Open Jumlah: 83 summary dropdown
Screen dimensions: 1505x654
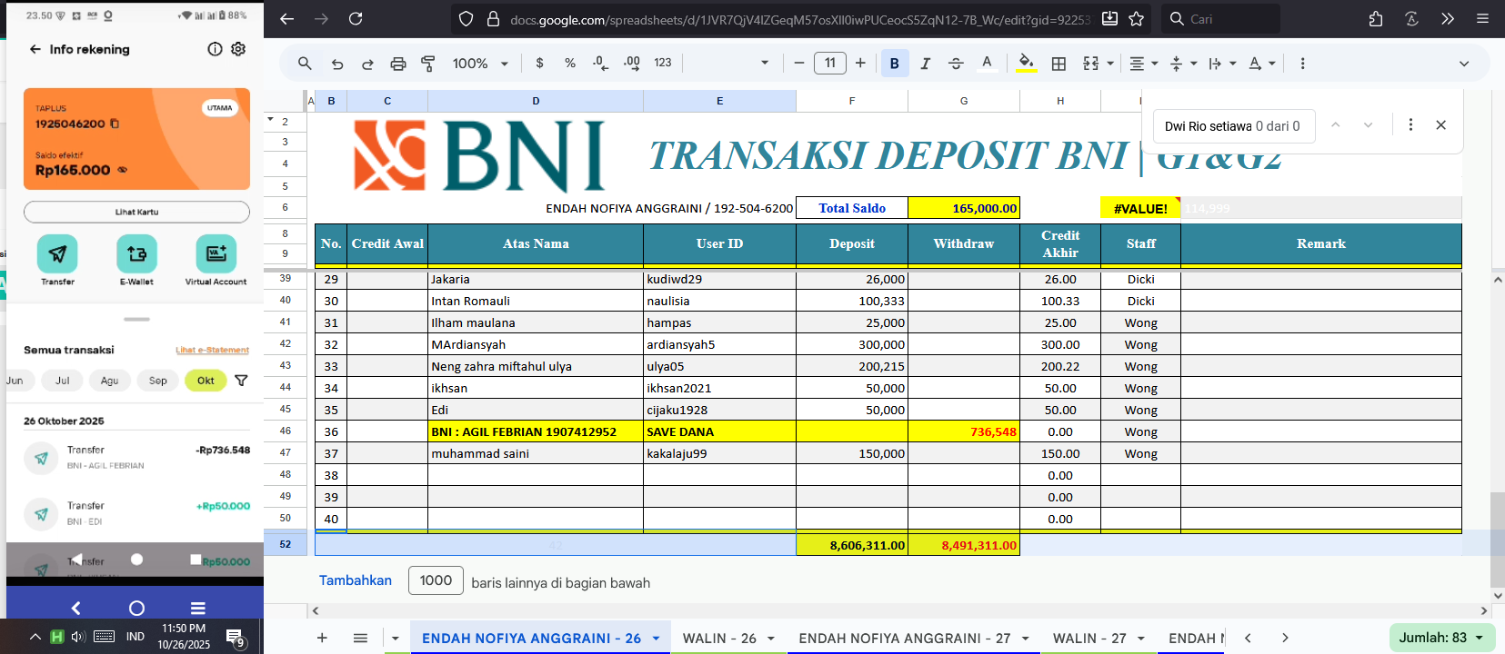pos(1442,638)
